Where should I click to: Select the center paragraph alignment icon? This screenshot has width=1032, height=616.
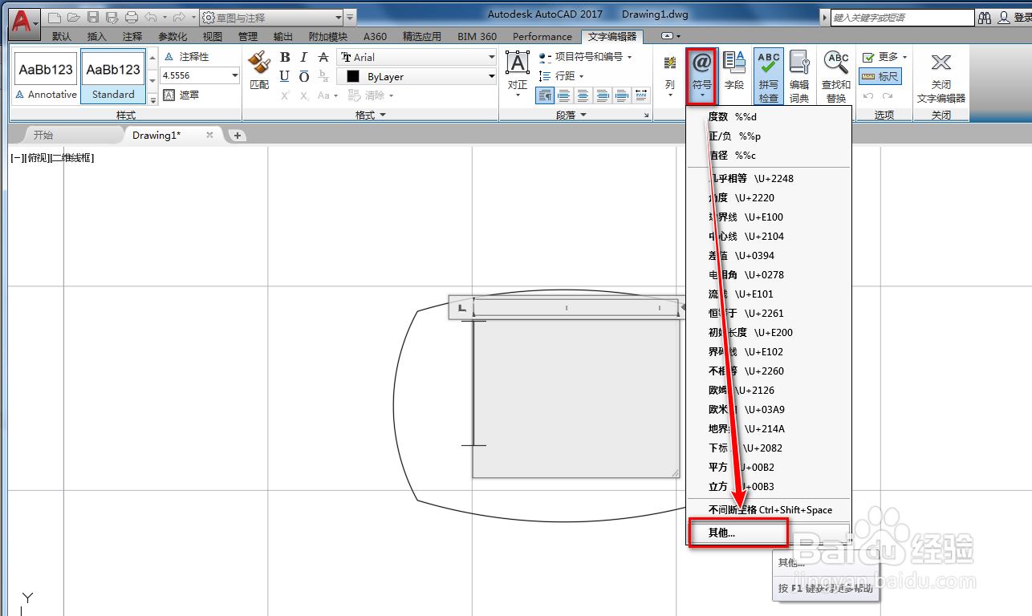coord(583,95)
